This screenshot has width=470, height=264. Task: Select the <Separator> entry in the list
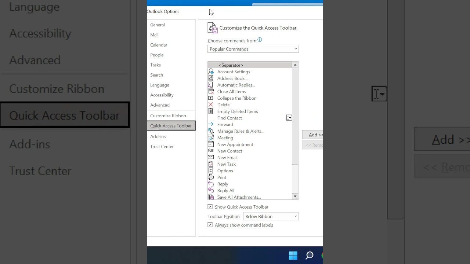(x=250, y=65)
